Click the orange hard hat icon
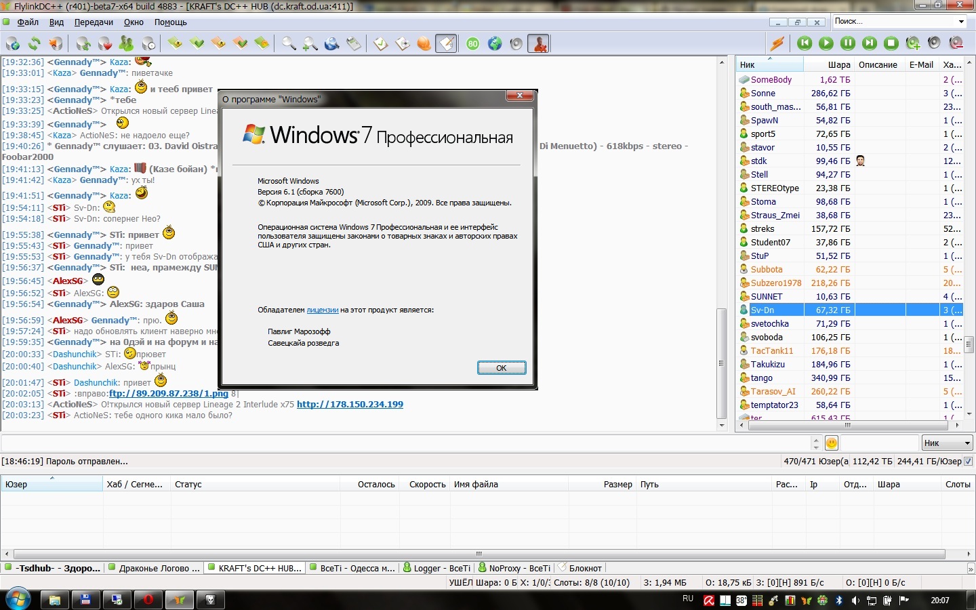 (x=424, y=43)
